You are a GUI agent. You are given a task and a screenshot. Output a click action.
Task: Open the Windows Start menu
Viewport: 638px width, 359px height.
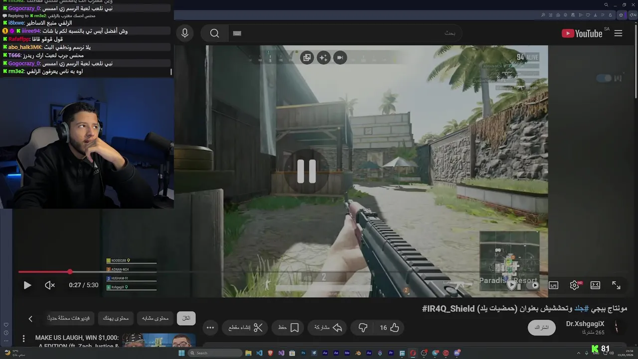tap(181, 353)
